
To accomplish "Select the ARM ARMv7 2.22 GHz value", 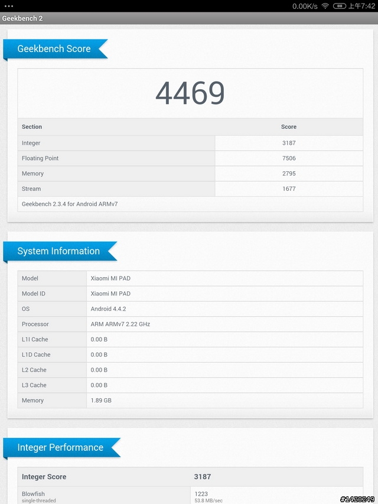I will point(120,324).
